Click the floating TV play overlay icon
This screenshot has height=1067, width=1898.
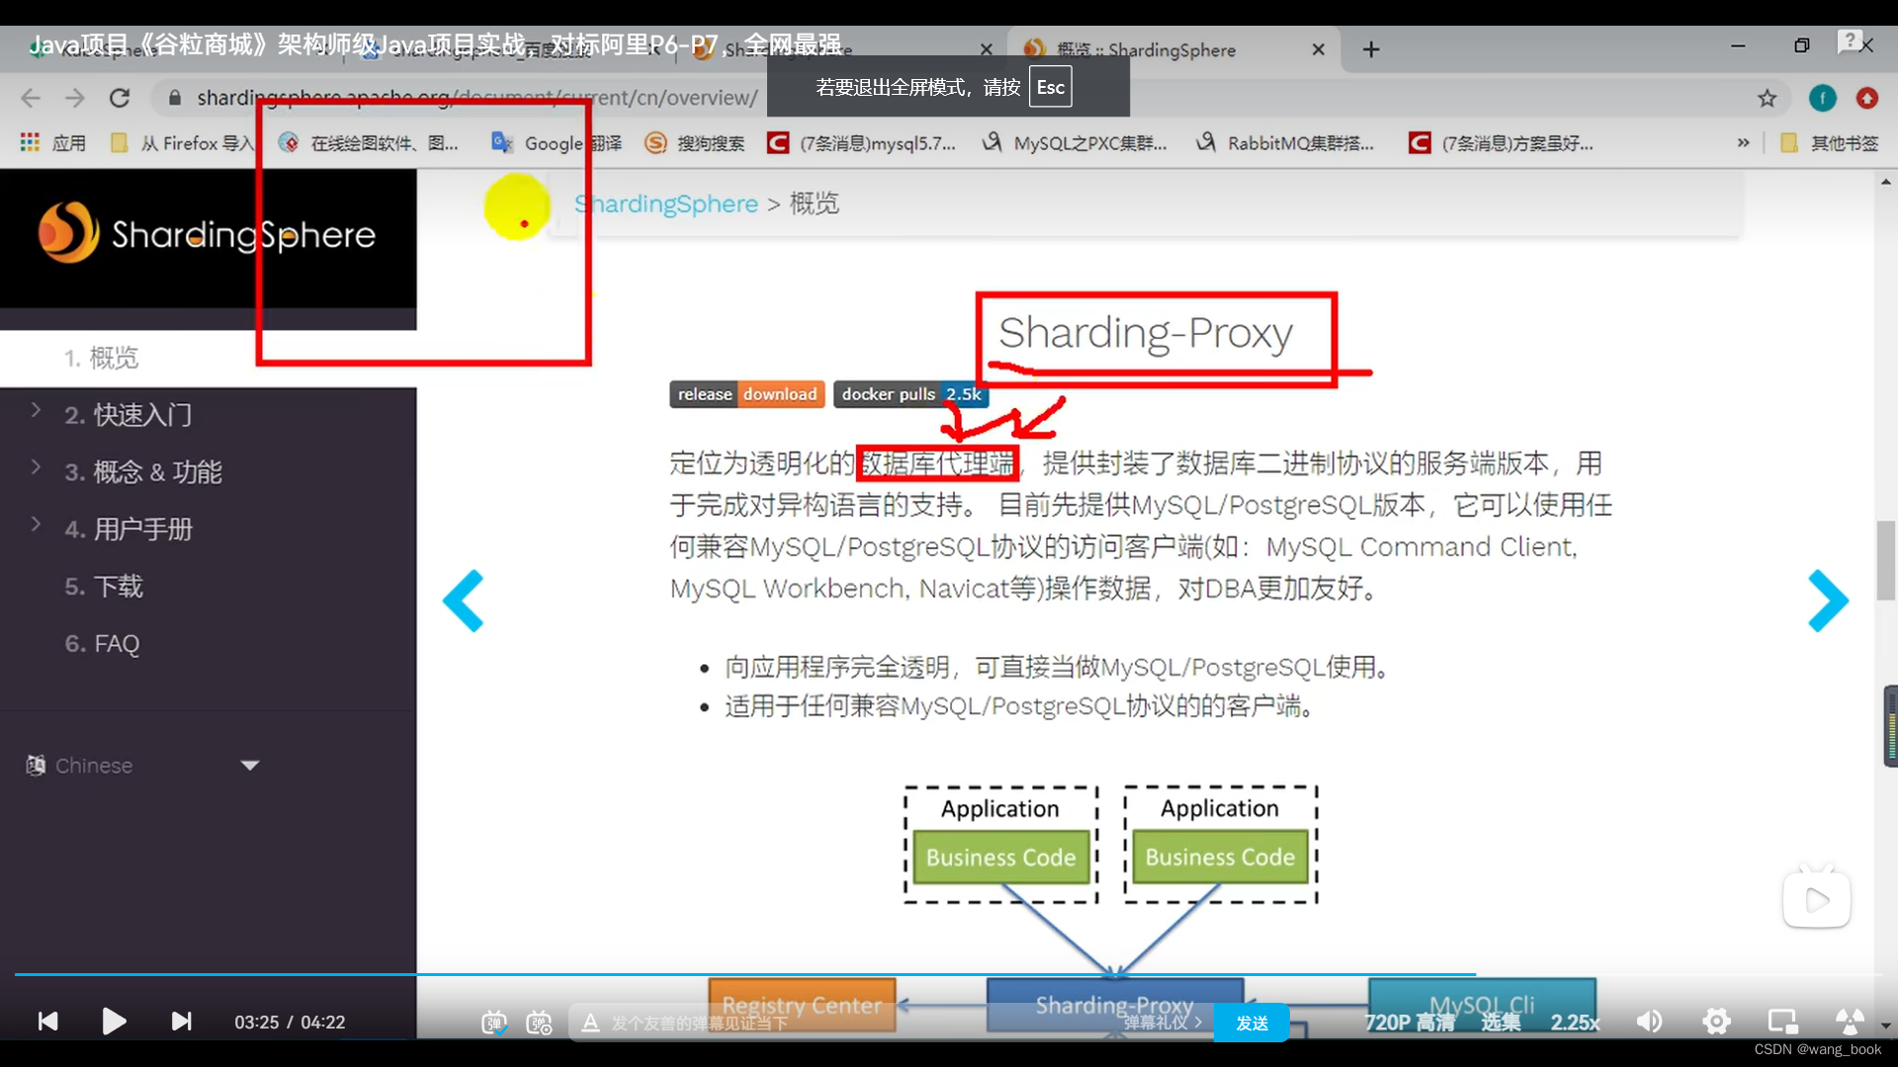[x=1817, y=897]
